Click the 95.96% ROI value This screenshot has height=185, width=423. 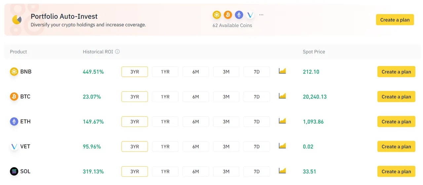92,146
